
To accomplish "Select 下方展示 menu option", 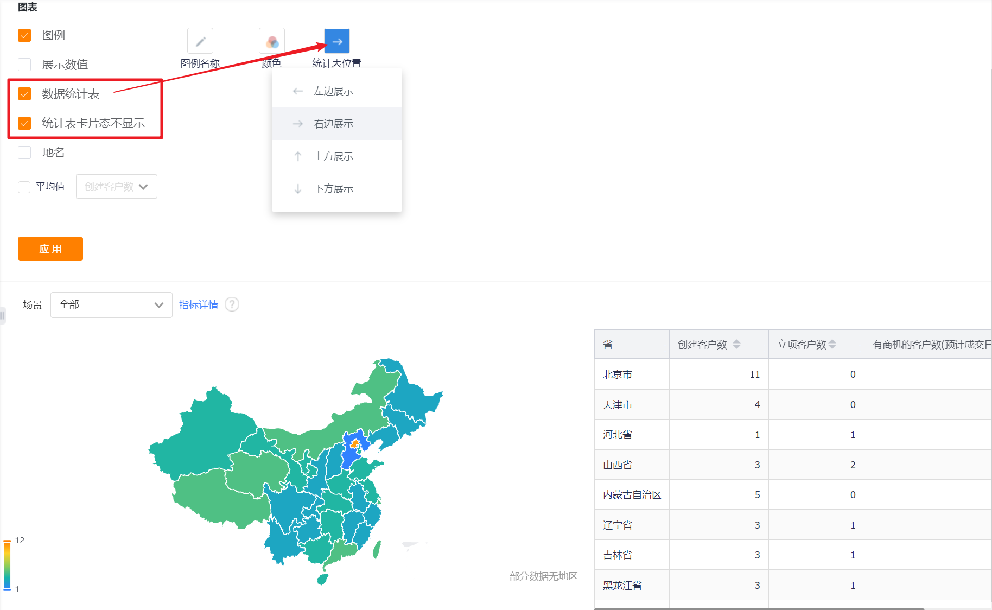I will (x=337, y=189).
